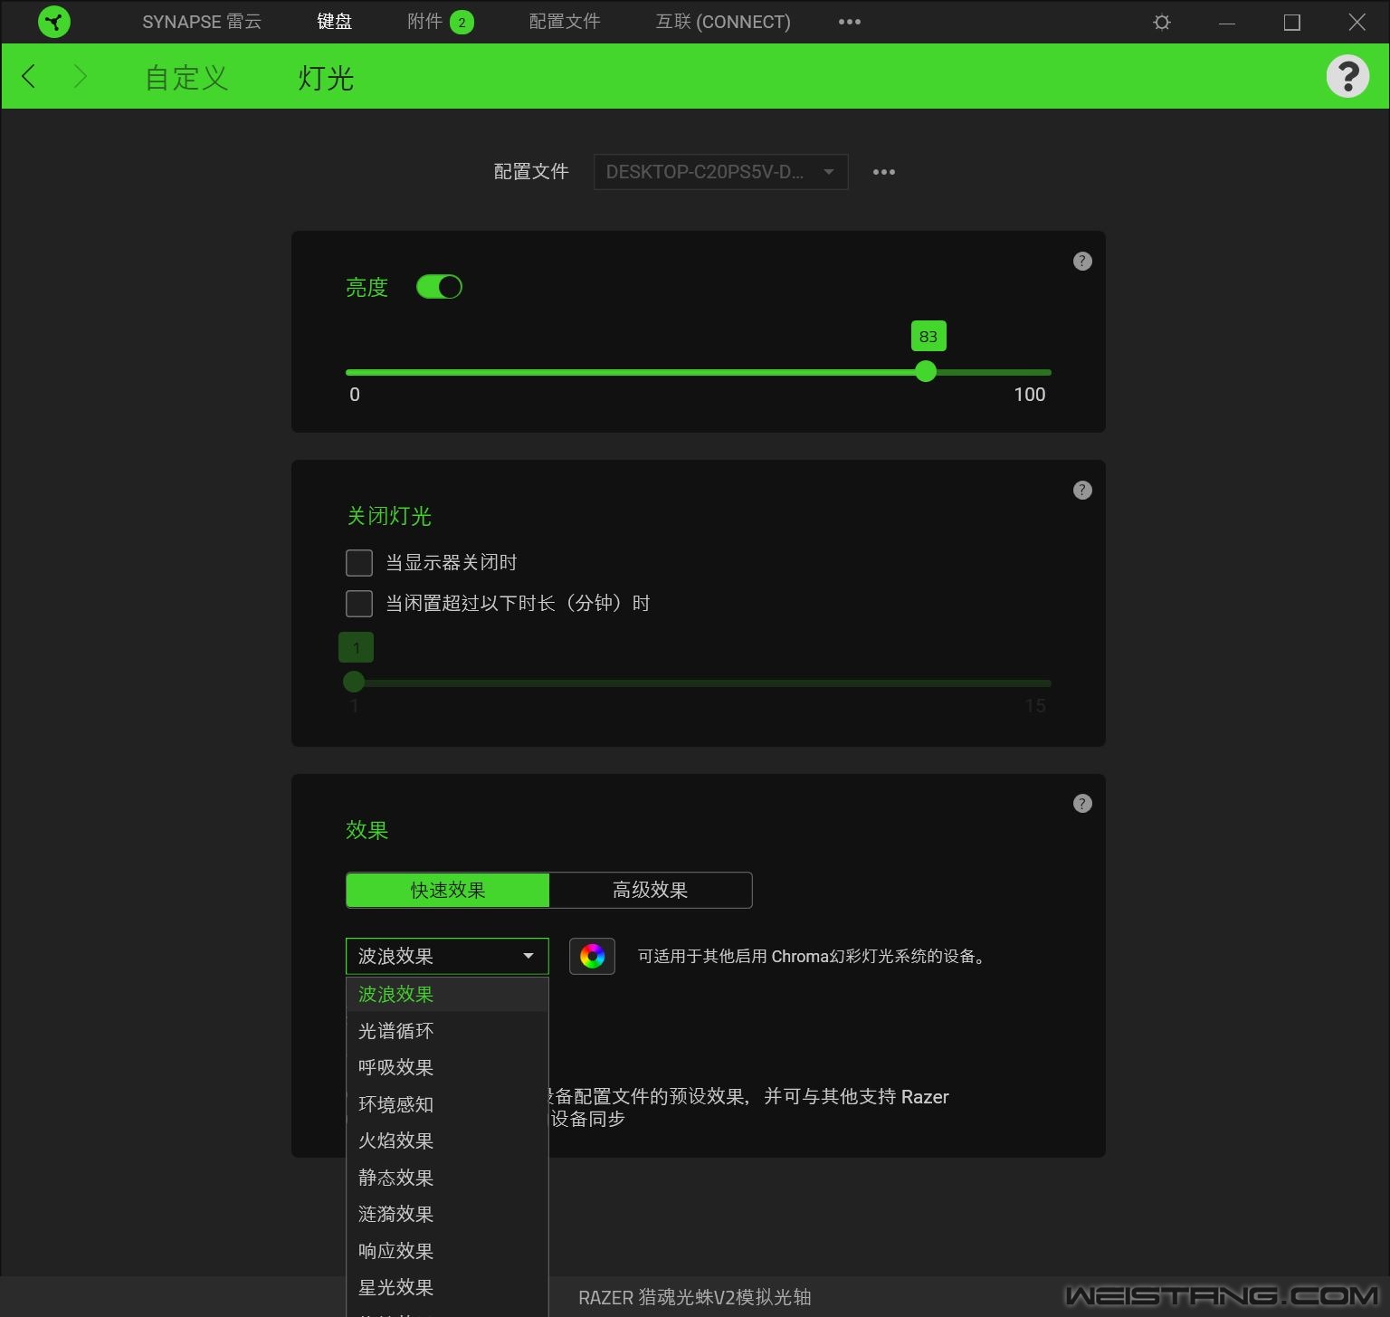Open the top navigation more dots

[850, 22]
